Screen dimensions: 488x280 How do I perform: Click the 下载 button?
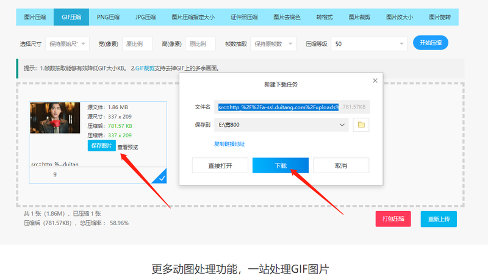pyautogui.click(x=281, y=165)
